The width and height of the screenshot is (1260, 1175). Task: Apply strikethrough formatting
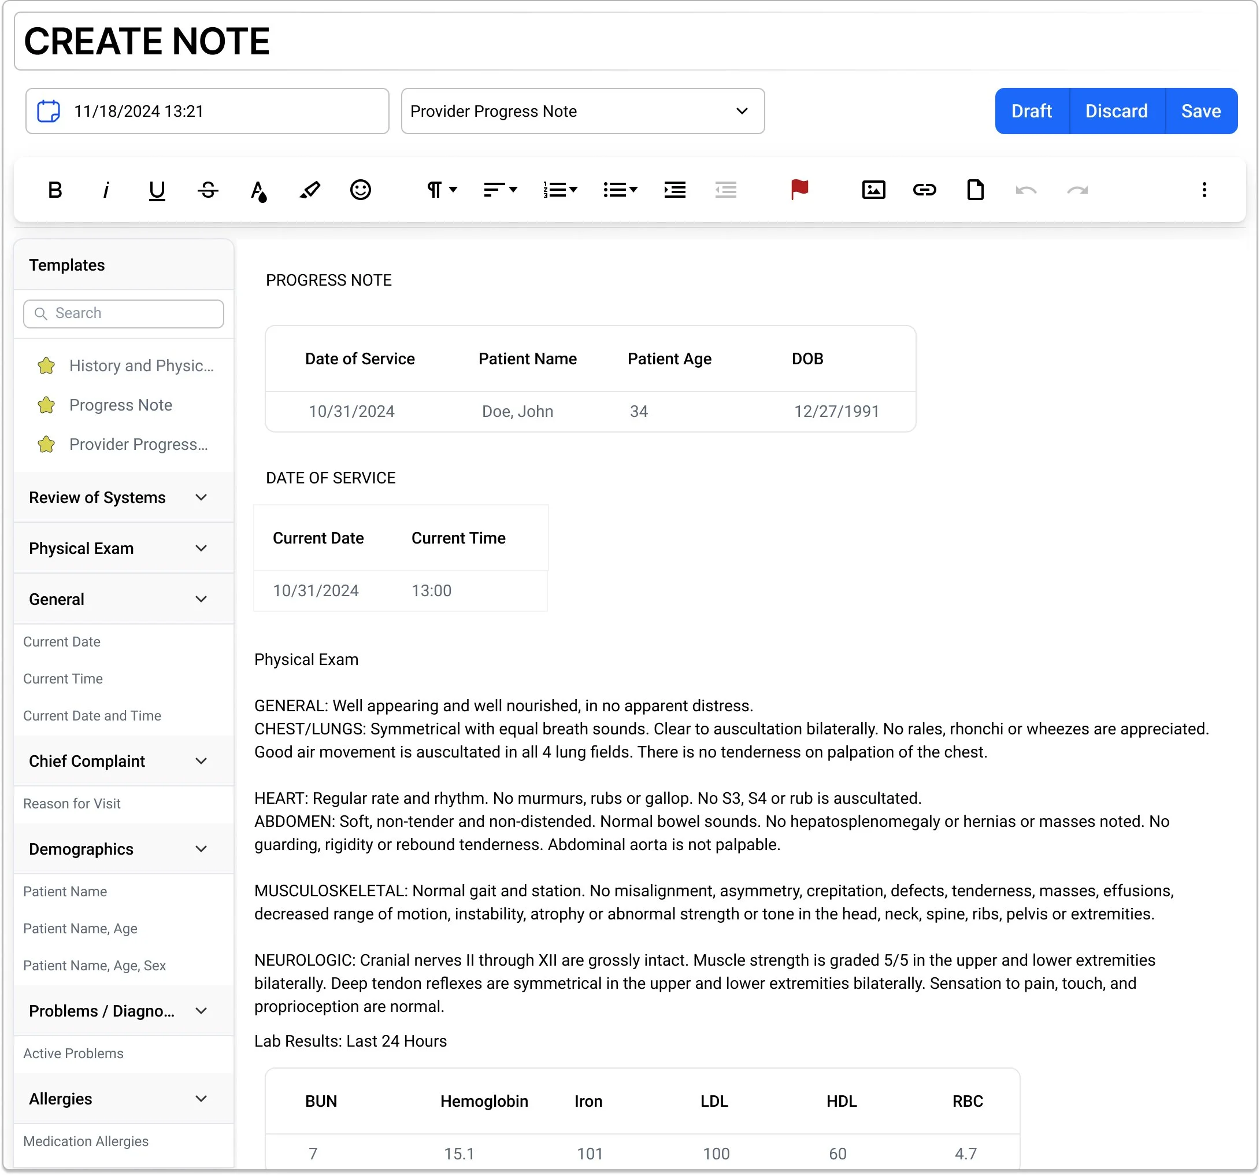coord(208,190)
